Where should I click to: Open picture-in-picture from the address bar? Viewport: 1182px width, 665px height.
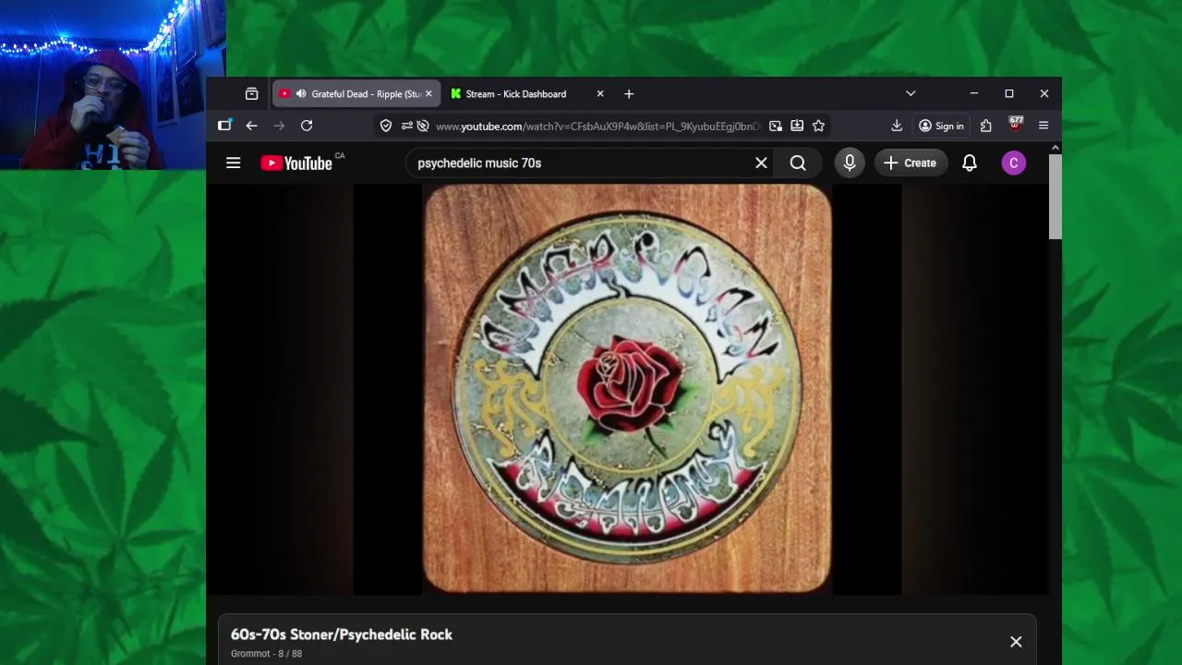point(776,126)
